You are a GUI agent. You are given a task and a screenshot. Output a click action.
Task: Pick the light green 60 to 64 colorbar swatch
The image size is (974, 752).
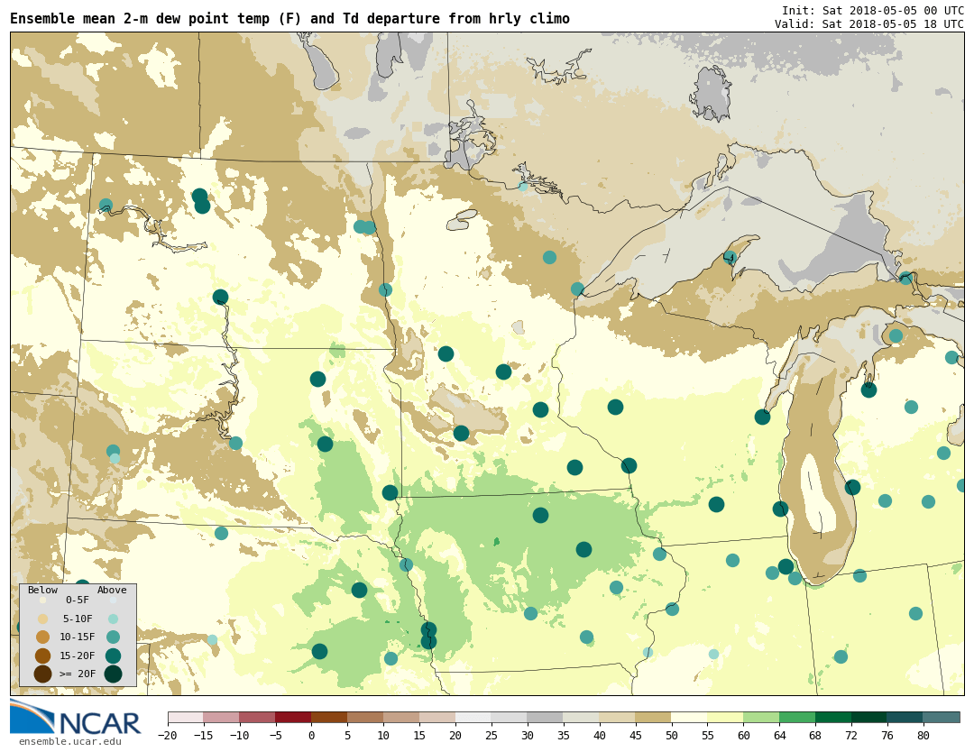761,718
